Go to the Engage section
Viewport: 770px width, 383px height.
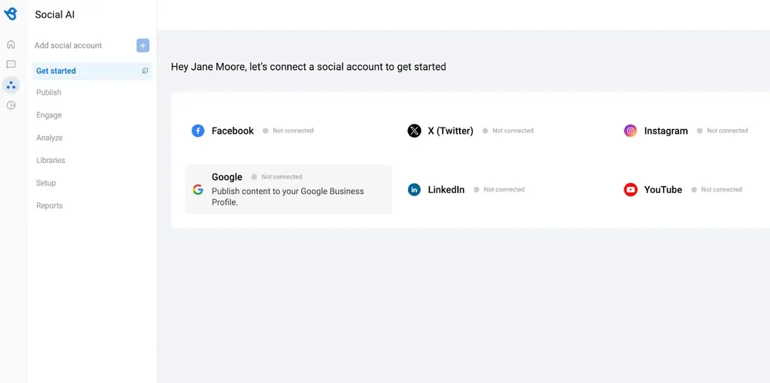[49, 115]
